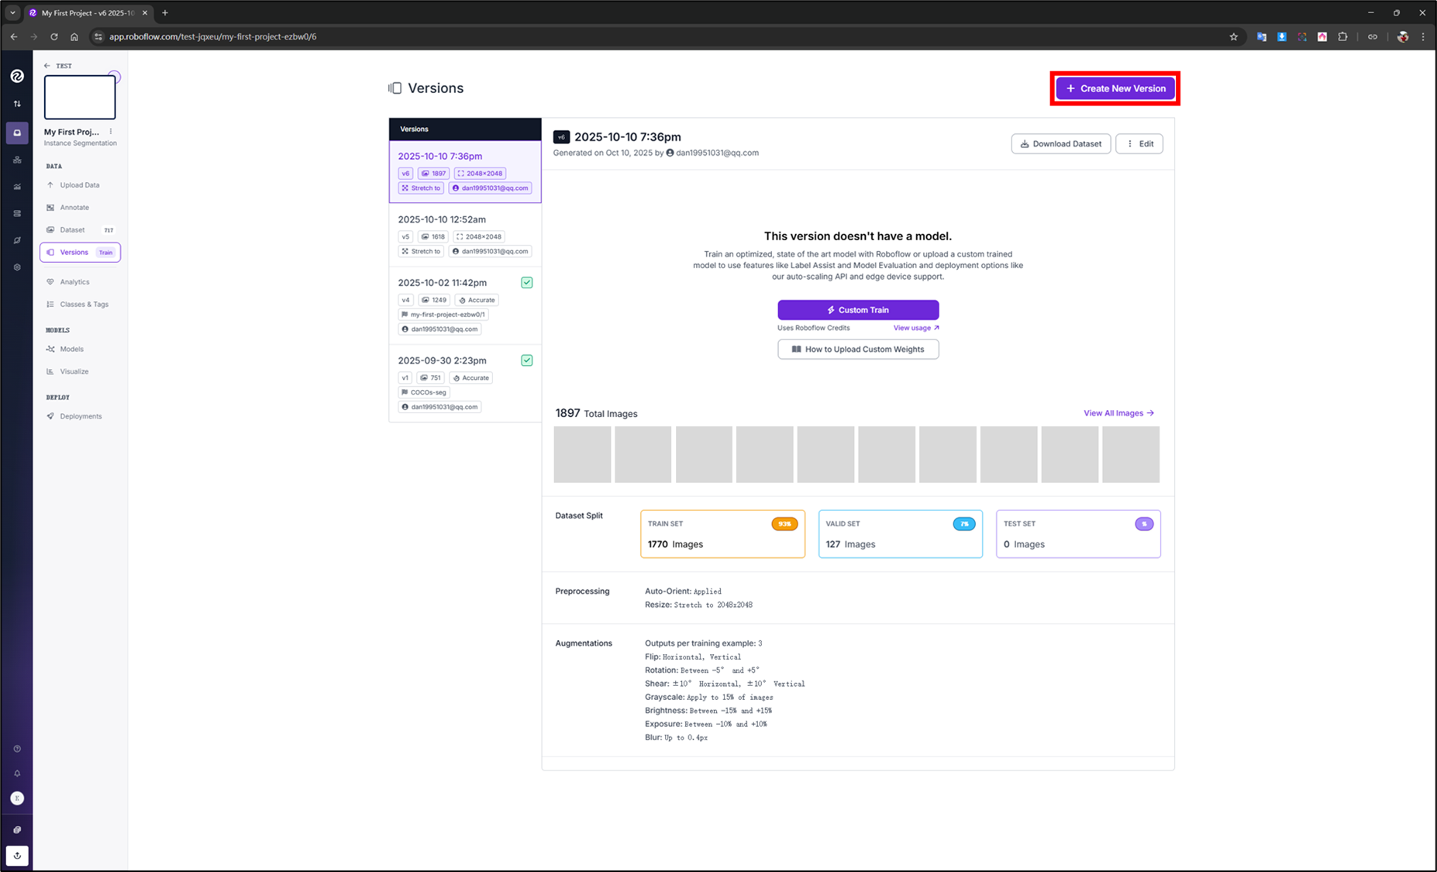This screenshot has width=1437, height=872.
Task: Click the Create New Version button
Action: pos(1115,88)
